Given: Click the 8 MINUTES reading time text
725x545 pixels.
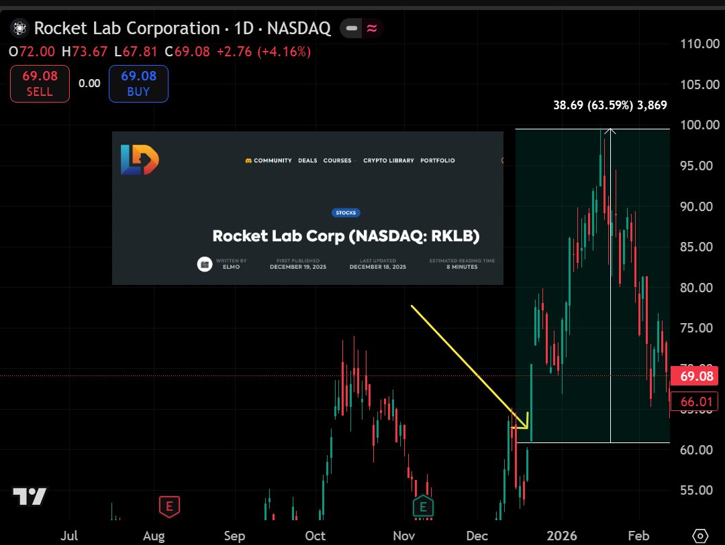Looking at the screenshot, I should (462, 267).
